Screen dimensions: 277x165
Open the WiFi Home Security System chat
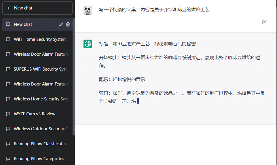(37, 39)
